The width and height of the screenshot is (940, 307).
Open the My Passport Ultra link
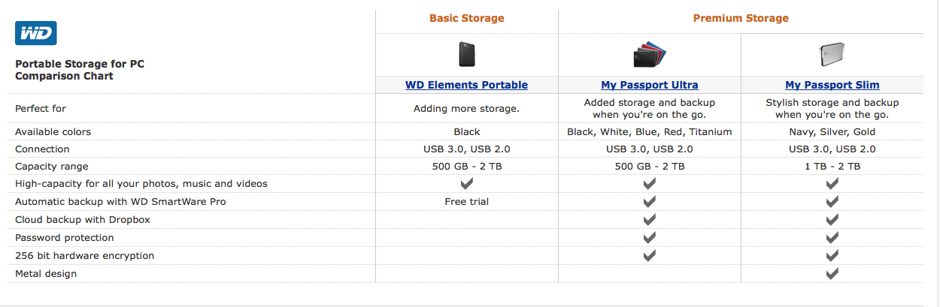click(x=650, y=85)
